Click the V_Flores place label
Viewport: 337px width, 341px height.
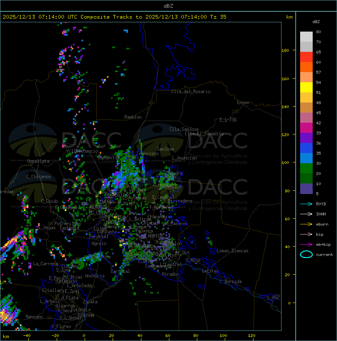(x=61, y=326)
